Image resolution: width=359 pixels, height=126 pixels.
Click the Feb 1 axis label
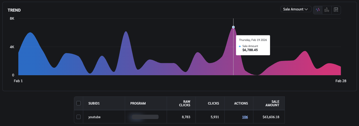coord(18,81)
